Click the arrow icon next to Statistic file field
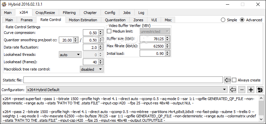This screenshot has width=266, height=124. click(227, 80)
